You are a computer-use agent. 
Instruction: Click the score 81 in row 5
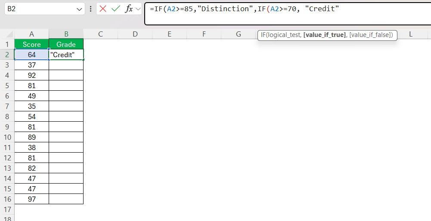pos(31,86)
